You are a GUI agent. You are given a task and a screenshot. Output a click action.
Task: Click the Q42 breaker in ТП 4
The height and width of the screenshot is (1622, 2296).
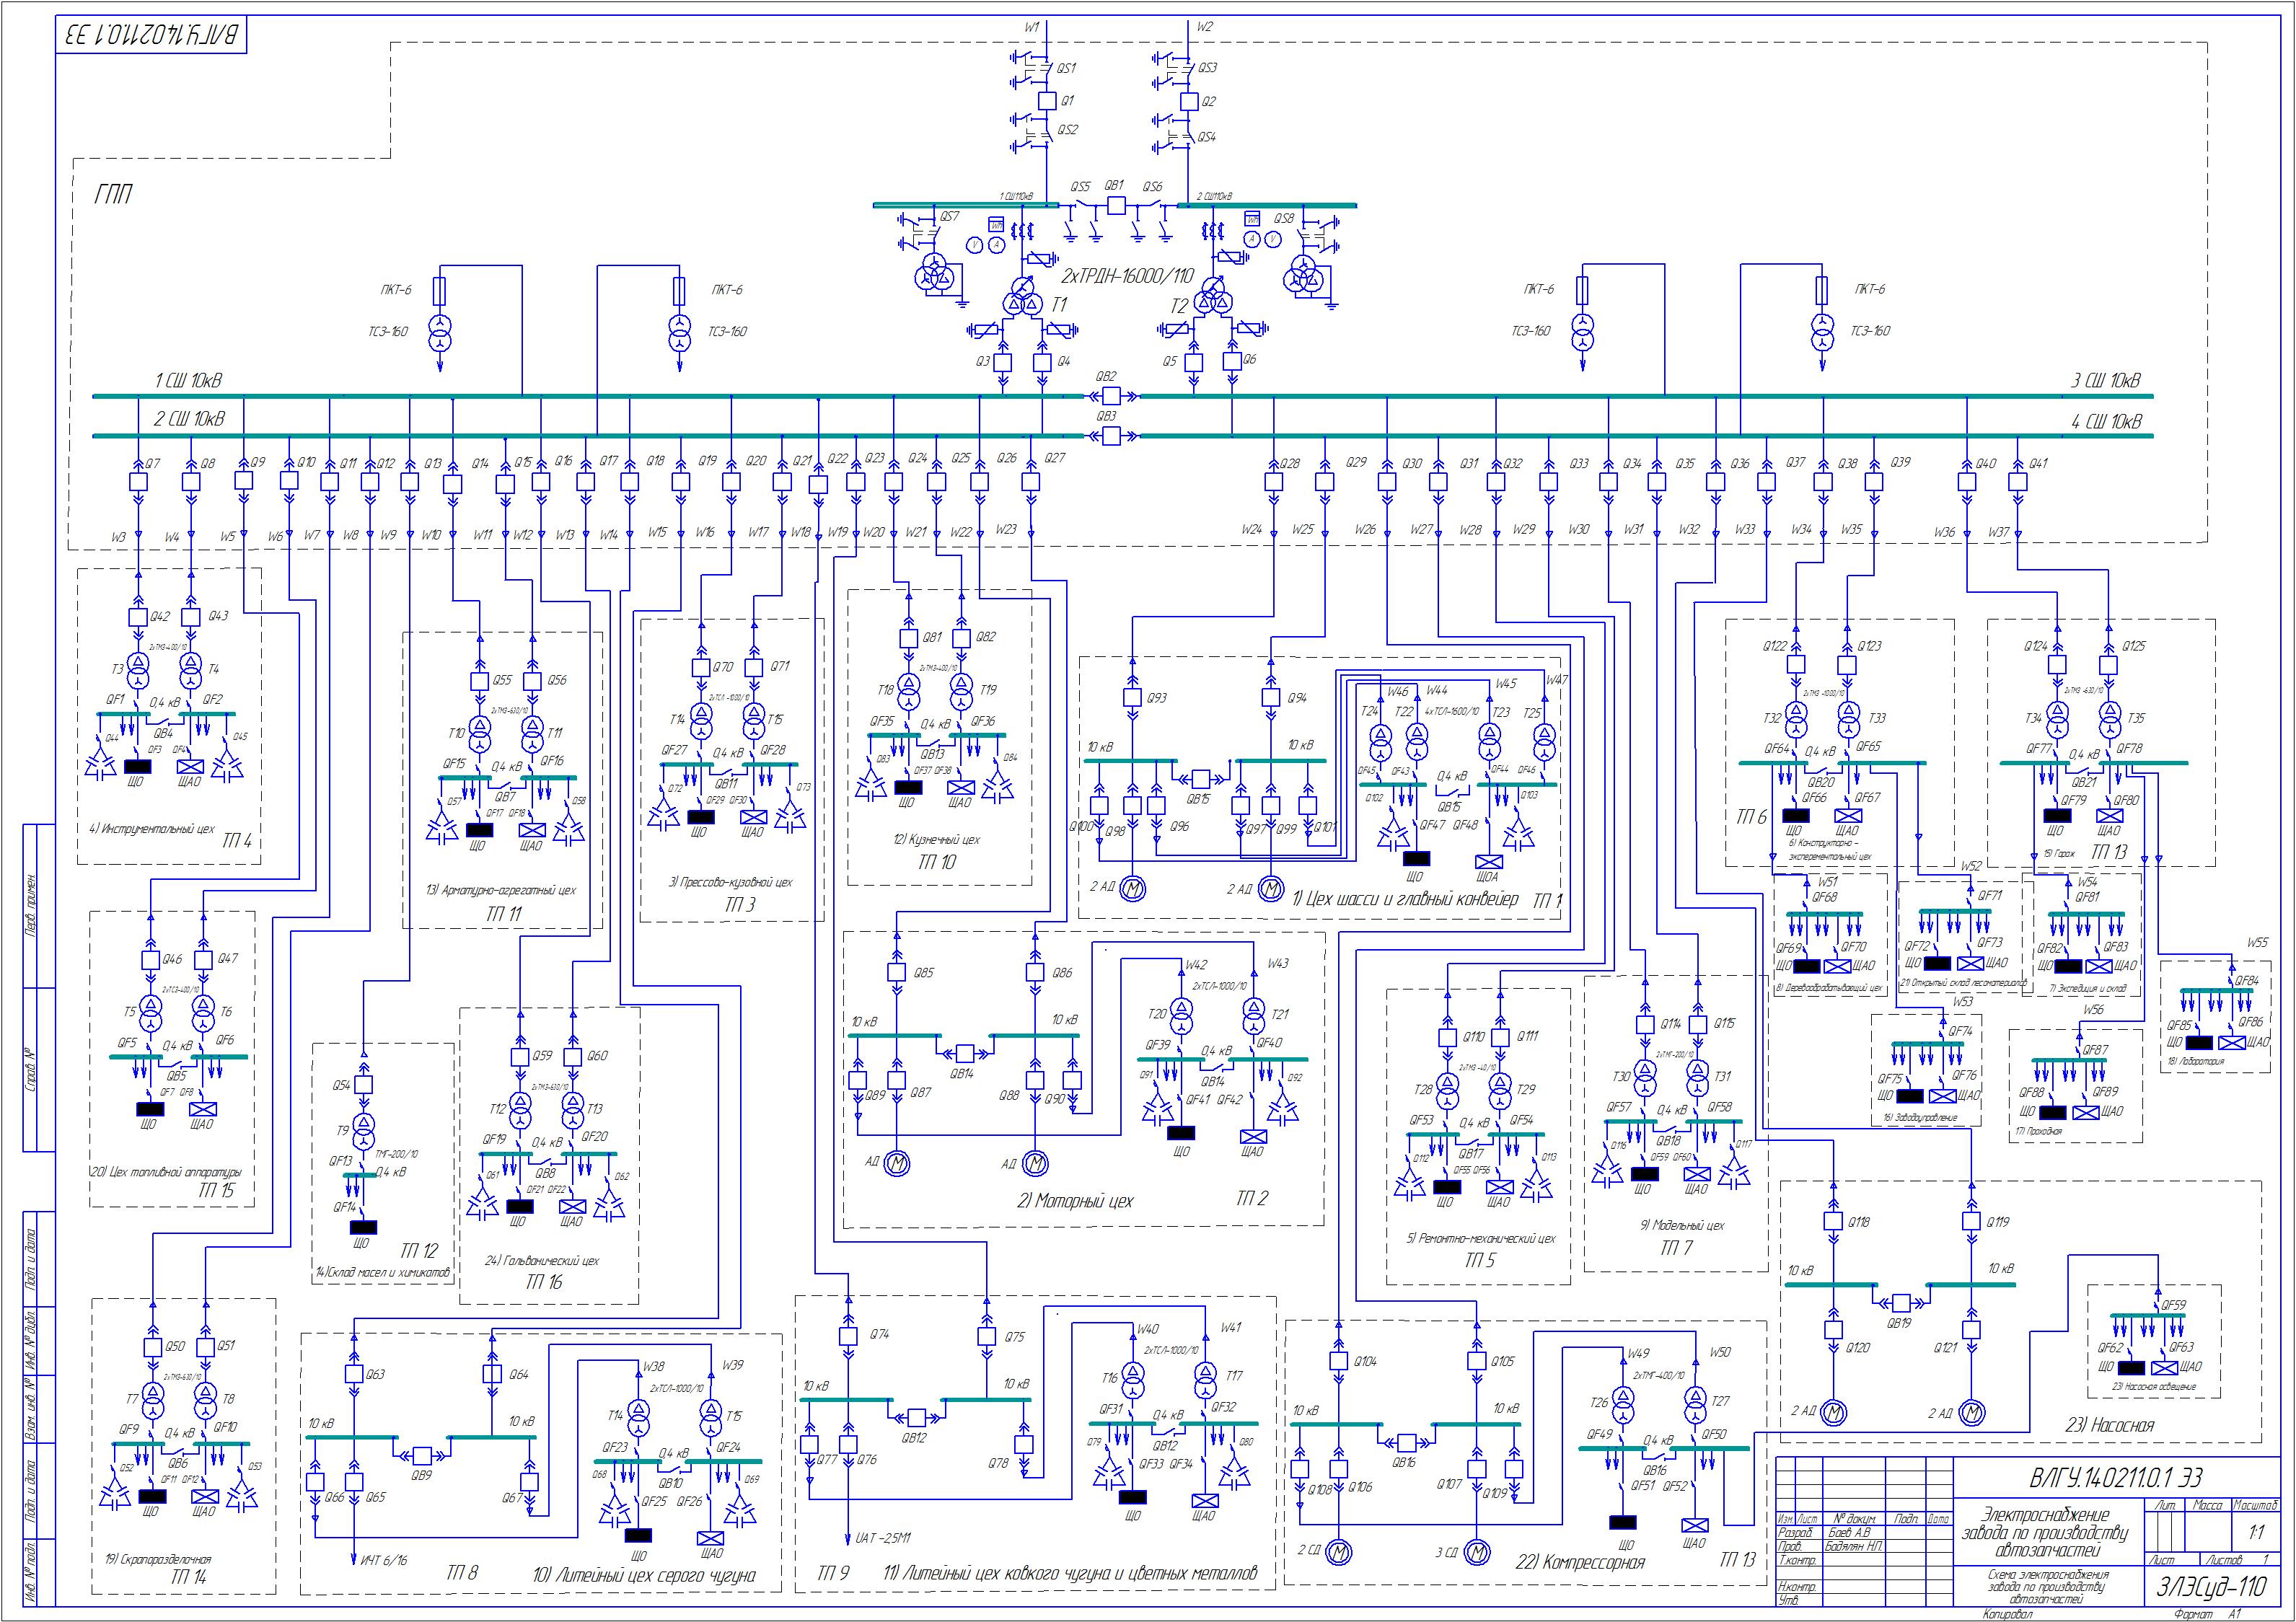point(139,617)
